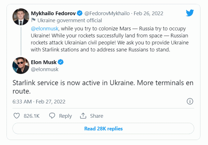
Task: Click the government official flag icon
Action: pos(33,20)
